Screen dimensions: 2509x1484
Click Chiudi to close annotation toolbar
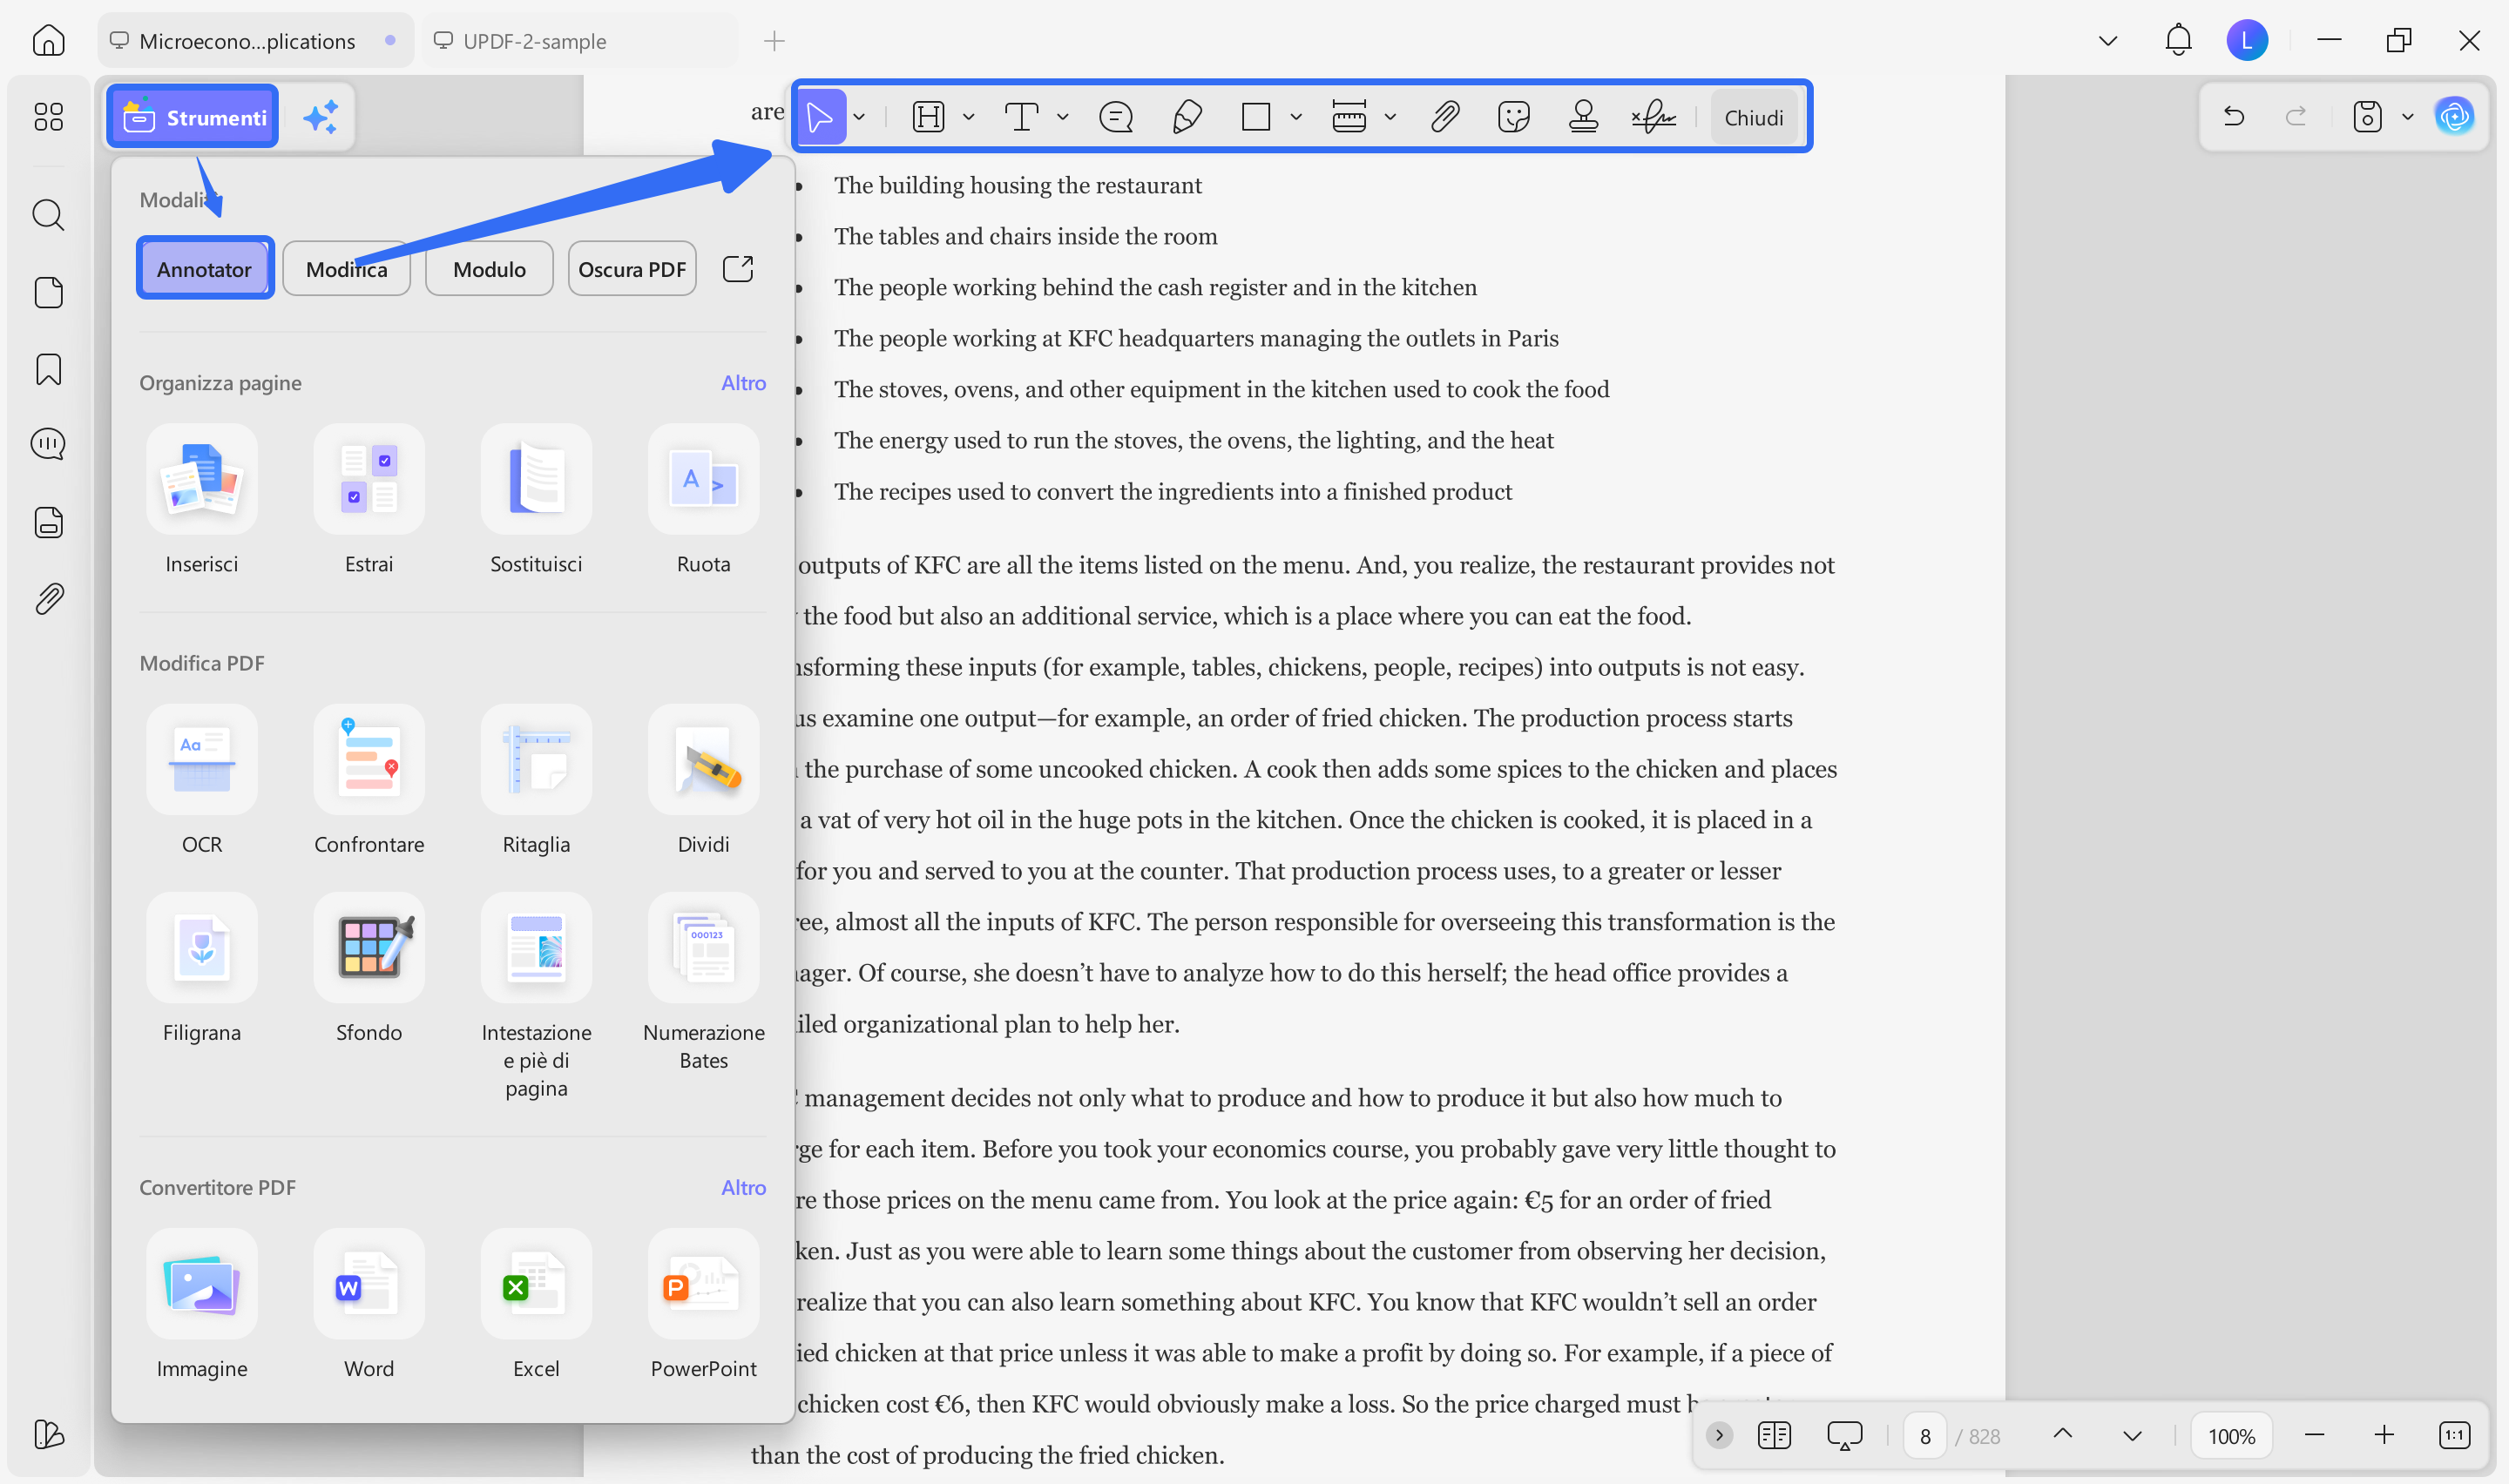1753,117
